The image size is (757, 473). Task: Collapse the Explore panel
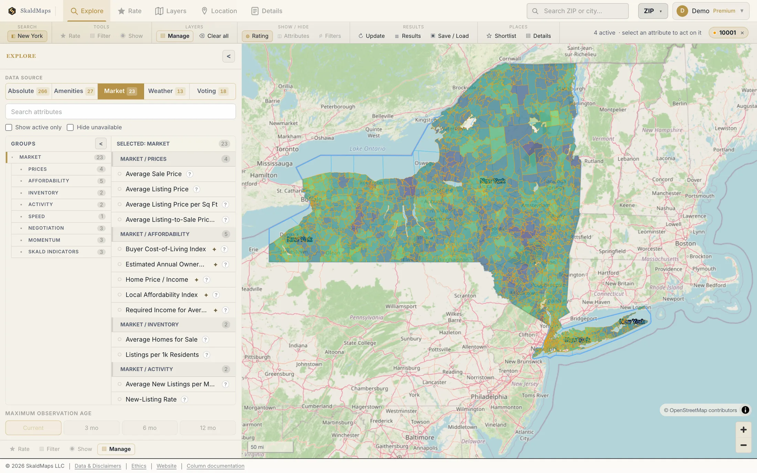228,56
